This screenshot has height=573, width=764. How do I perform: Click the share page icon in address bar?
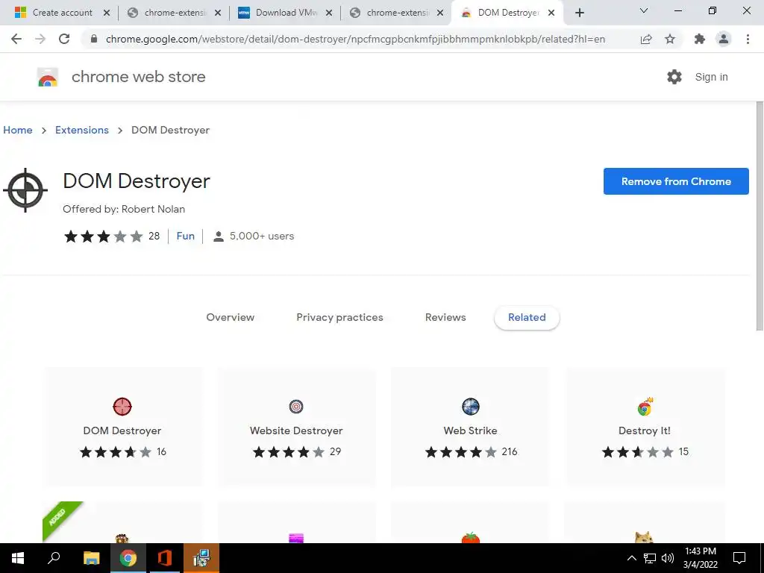(x=646, y=39)
